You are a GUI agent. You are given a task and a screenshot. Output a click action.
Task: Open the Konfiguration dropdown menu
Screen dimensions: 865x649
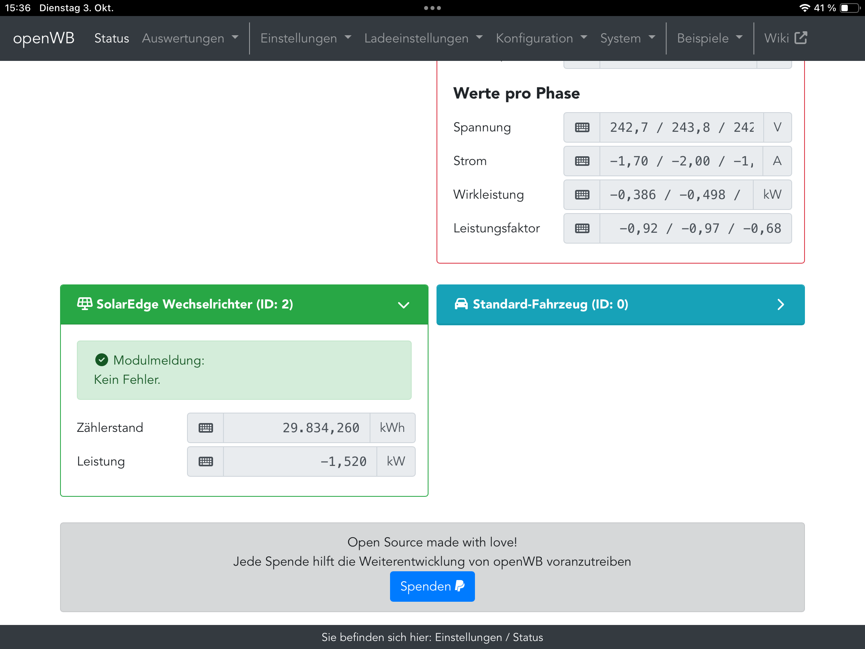click(x=541, y=38)
